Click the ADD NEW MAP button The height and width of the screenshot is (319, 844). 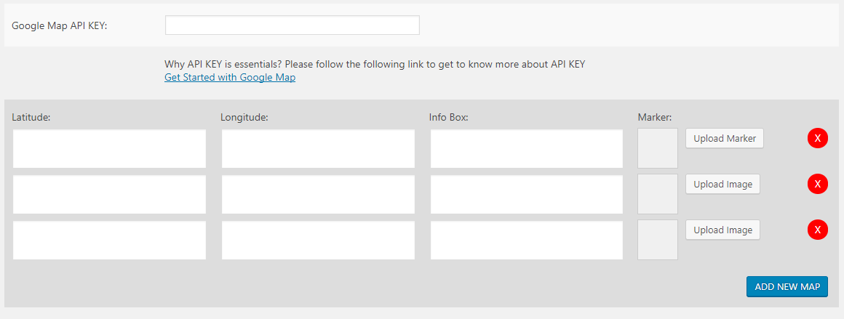point(787,286)
